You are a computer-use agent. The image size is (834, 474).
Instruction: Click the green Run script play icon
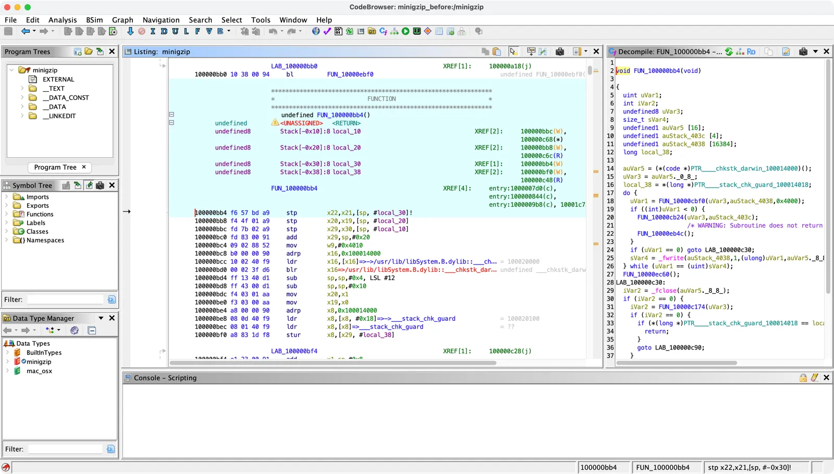pyautogui.click(x=406, y=31)
